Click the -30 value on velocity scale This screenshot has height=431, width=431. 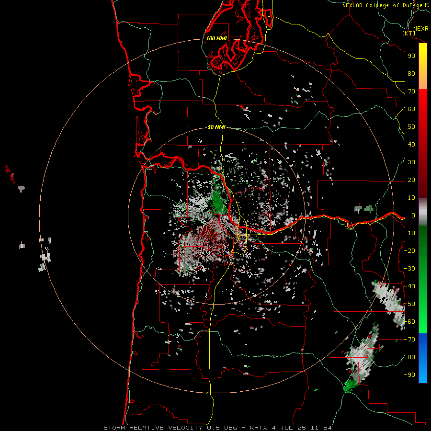click(x=409, y=269)
